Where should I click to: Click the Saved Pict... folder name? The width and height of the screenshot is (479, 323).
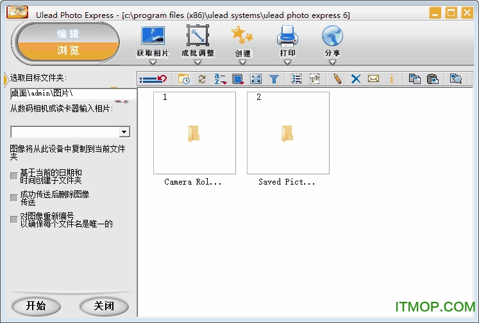tap(287, 182)
